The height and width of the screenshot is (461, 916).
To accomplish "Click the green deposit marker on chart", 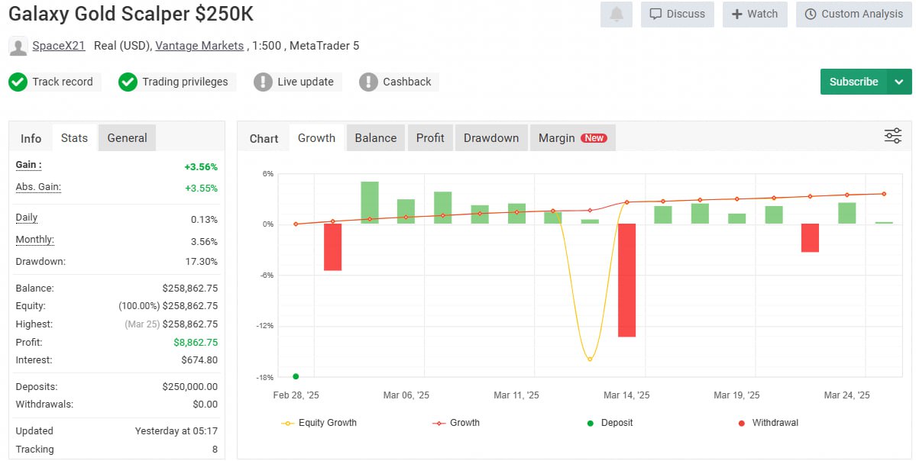I will 296,376.
